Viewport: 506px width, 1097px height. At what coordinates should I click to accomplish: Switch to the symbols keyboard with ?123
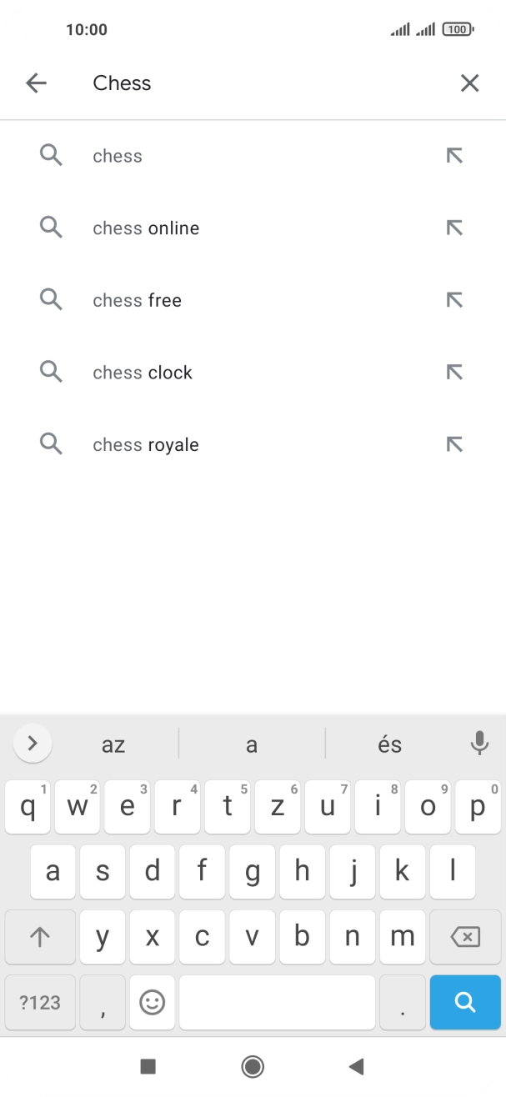point(39,1002)
